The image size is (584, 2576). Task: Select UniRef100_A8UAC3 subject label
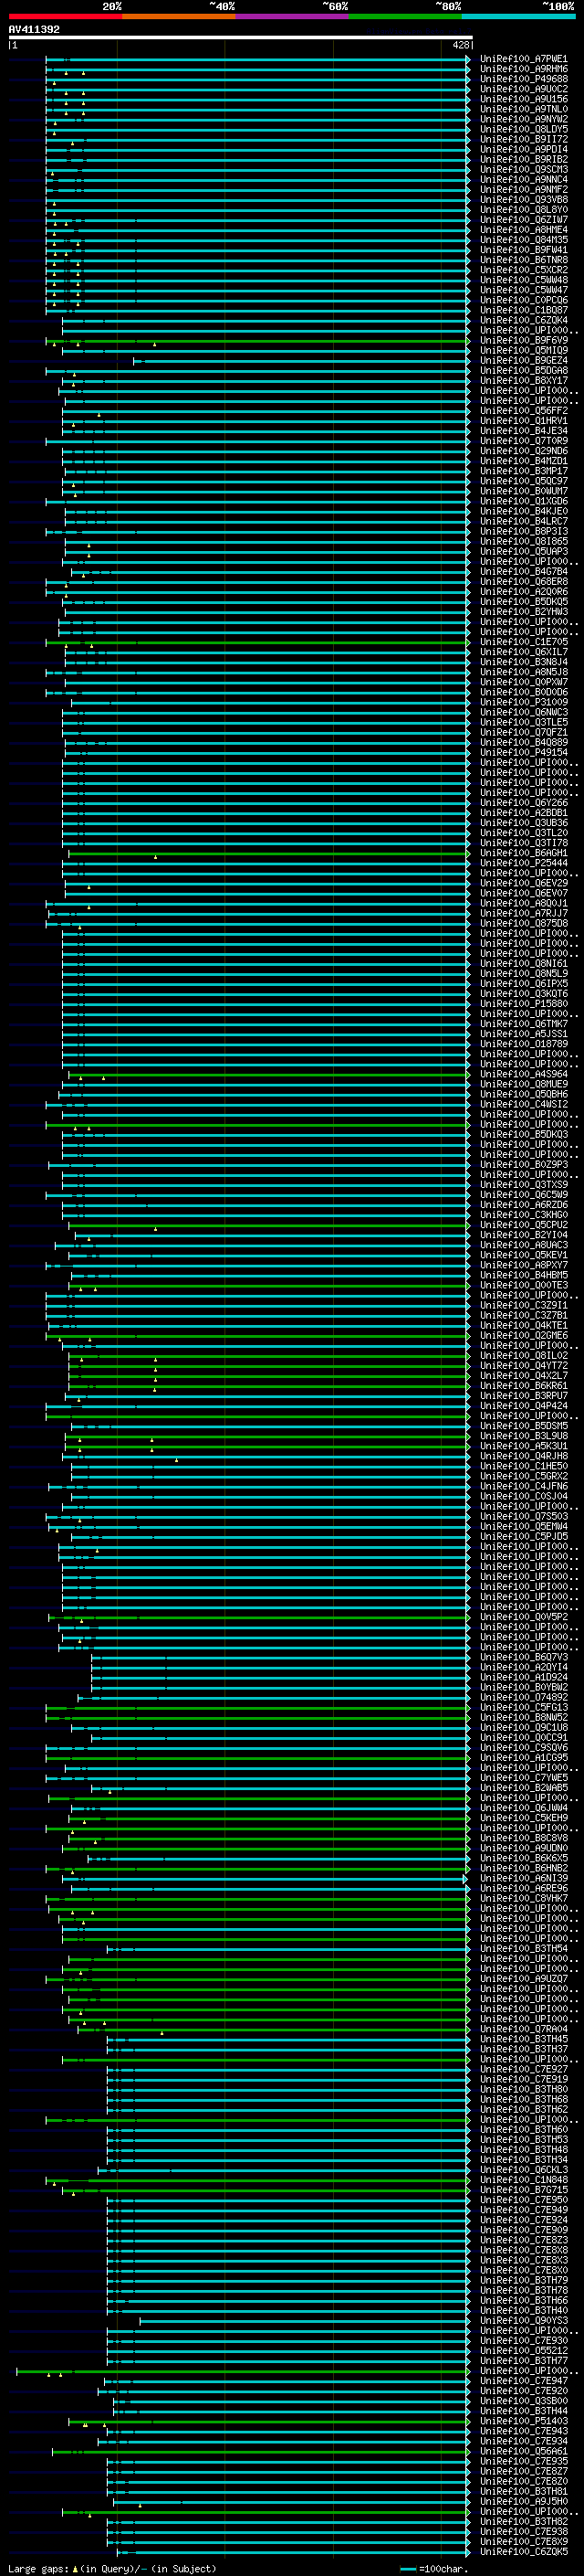tap(523, 1245)
